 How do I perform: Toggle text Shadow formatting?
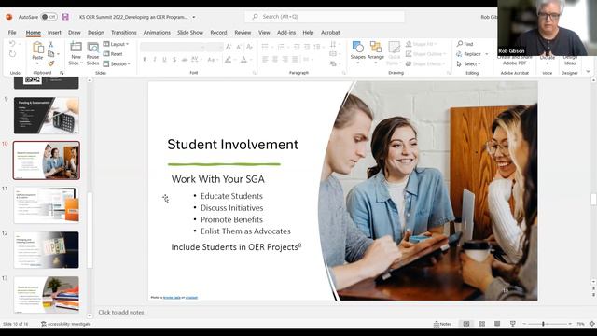click(174, 60)
